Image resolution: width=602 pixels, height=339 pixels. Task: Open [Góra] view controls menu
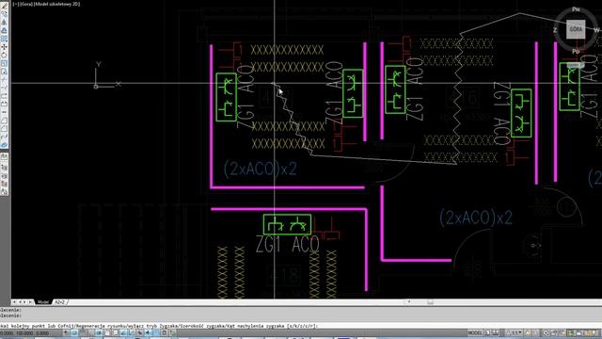click(26, 4)
